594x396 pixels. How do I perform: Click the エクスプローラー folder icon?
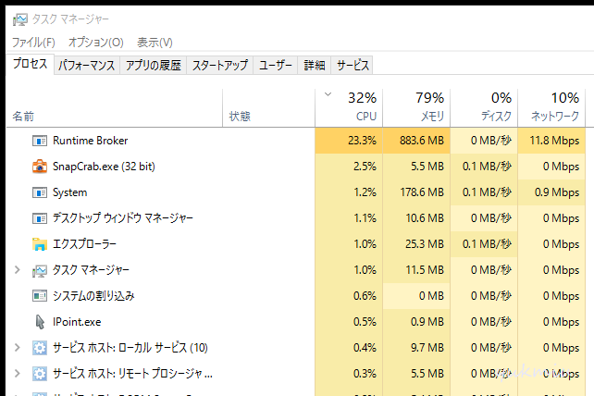[40, 244]
